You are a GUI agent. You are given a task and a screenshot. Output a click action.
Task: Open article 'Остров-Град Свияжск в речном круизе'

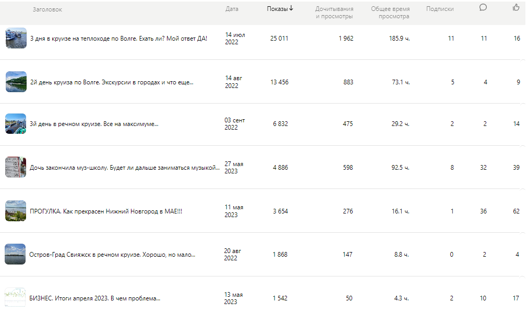112,255
